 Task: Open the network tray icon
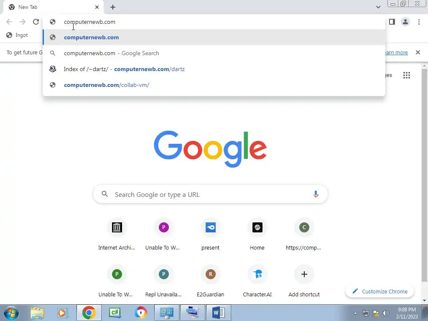[x=365, y=313]
